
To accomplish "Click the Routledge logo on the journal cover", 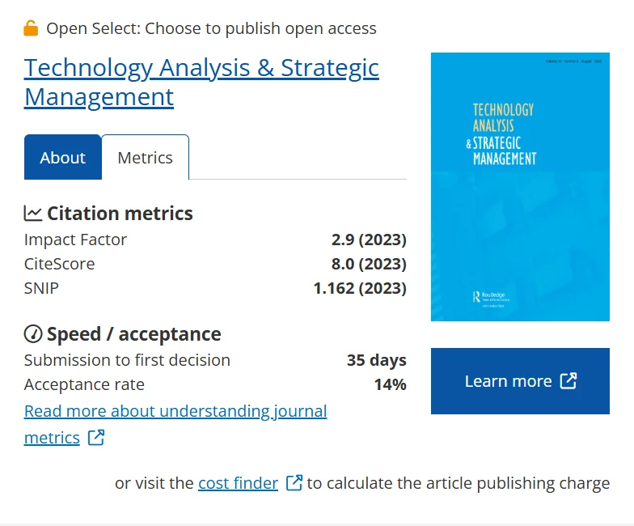I will click(x=491, y=299).
